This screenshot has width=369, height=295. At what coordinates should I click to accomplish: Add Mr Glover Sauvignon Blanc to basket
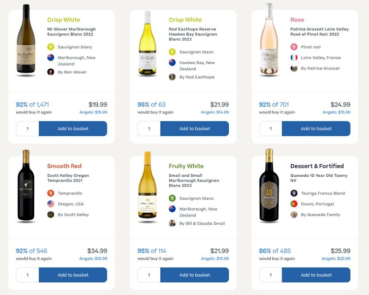tap(73, 129)
